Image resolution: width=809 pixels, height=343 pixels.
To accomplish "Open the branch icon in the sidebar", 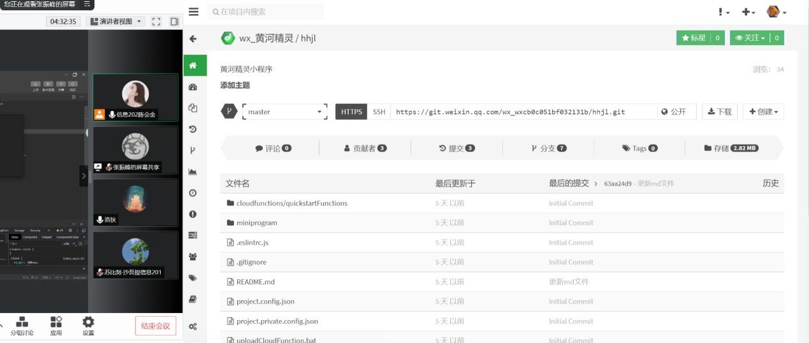I will [x=193, y=150].
